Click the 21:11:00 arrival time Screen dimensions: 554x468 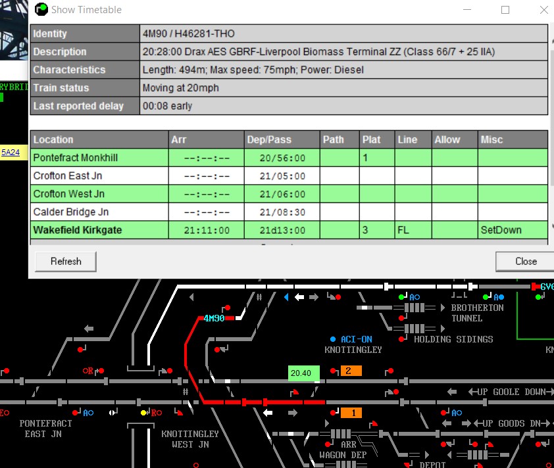coord(207,231)
